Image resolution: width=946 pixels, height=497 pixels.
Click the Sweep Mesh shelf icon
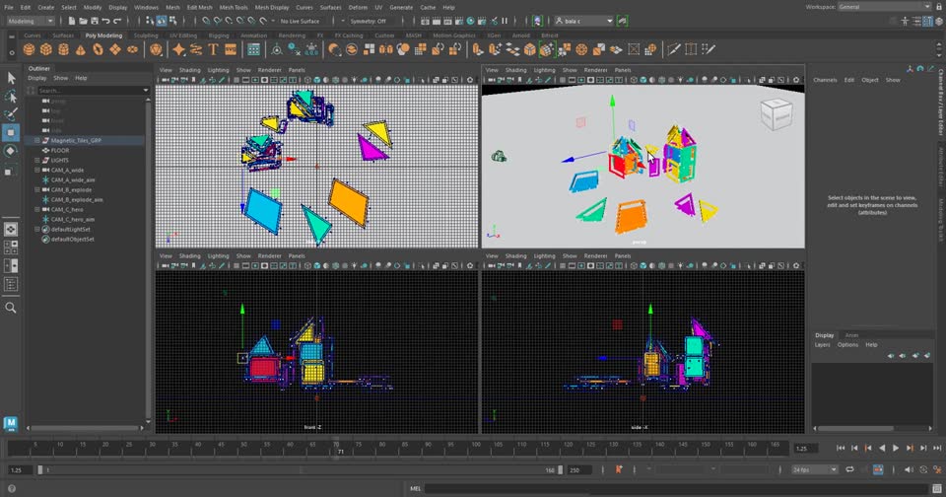click(196, 49)
